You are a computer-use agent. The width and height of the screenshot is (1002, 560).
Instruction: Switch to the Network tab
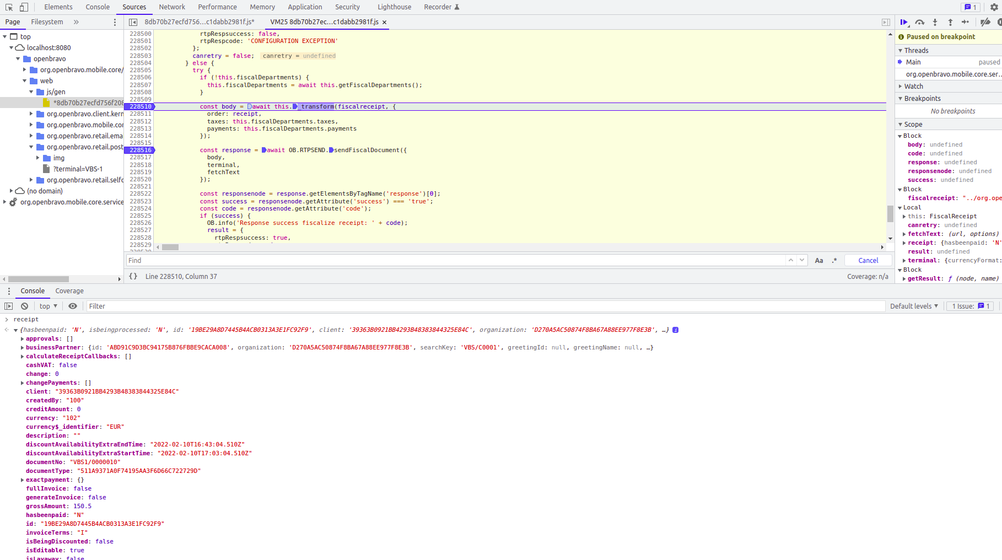coord(172,7)
